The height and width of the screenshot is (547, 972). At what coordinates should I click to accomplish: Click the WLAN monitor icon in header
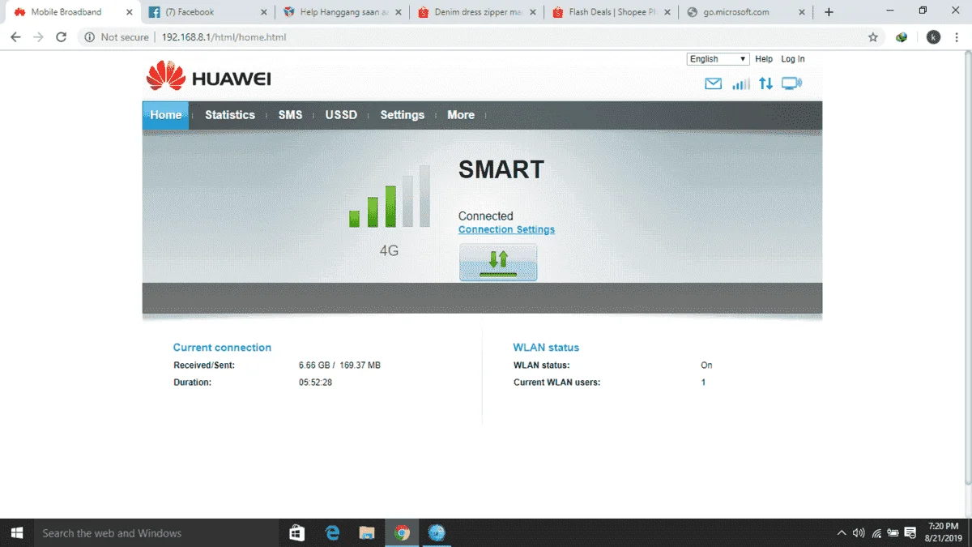pos(791,83)
